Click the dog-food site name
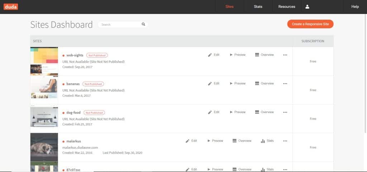Screen dimensions: 367x172 point(73,113)
